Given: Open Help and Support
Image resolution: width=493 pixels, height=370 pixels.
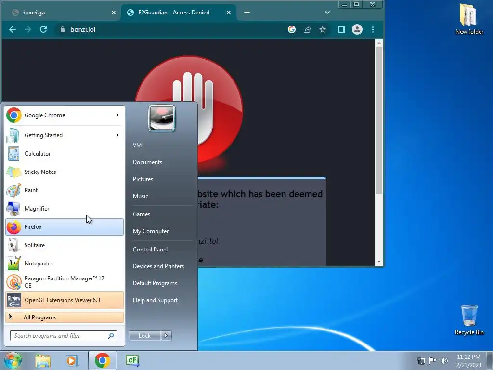Looking at the screenshot, I should (x=155, y=300).
